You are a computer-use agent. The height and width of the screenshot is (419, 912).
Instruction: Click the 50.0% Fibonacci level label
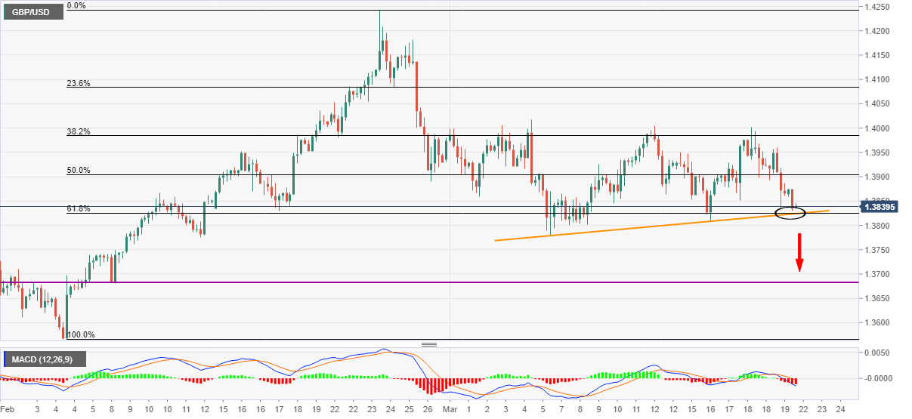tap(79, 171)
